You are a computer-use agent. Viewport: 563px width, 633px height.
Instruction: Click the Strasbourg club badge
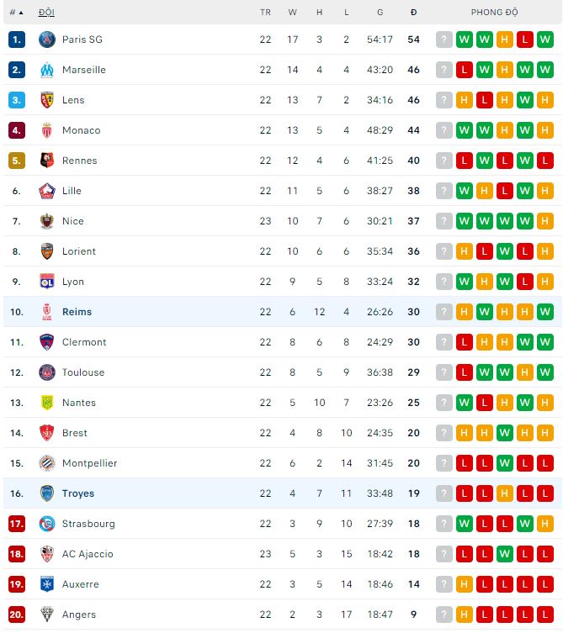[47, 524]
